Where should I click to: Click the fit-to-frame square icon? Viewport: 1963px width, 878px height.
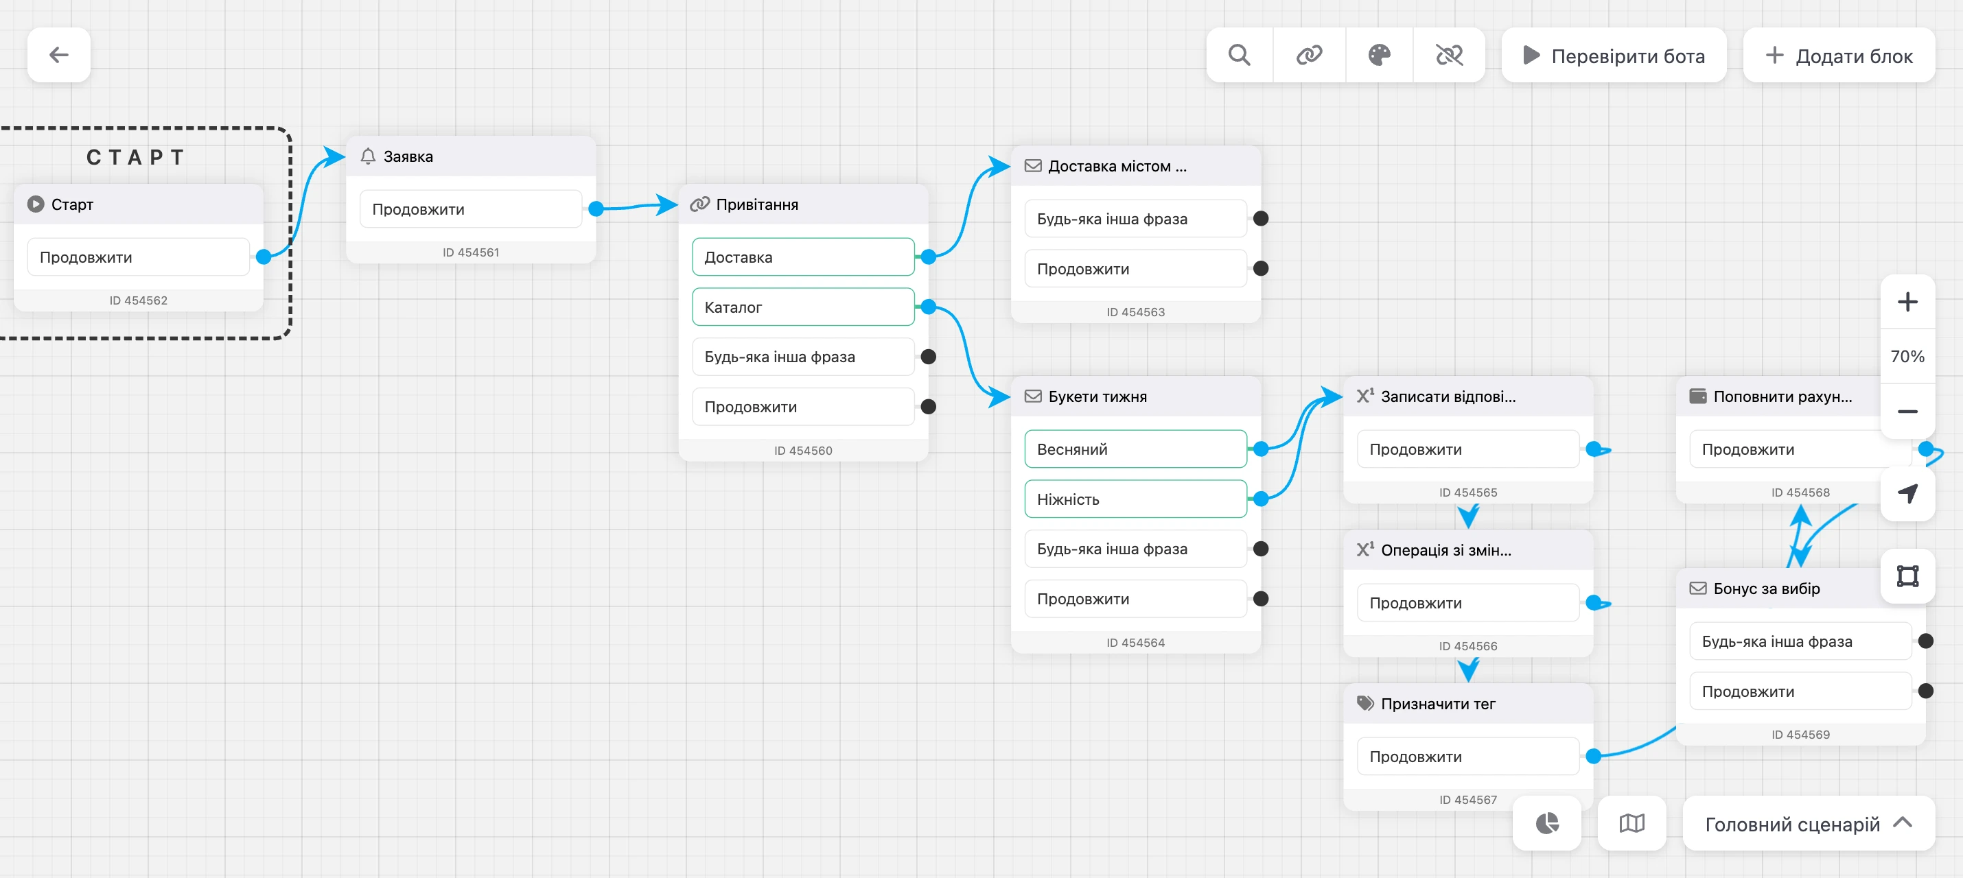(1907, 576)
